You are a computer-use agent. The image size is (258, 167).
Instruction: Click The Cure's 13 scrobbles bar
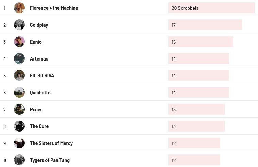pyautogui.click(x=196, y=126)
